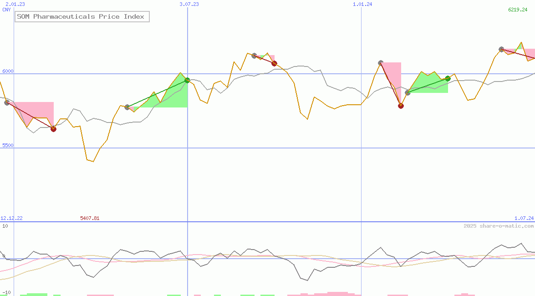This screenshot has height=296, width=535.
Task: Click the 12.12.22 start date label
Action: 11,218
